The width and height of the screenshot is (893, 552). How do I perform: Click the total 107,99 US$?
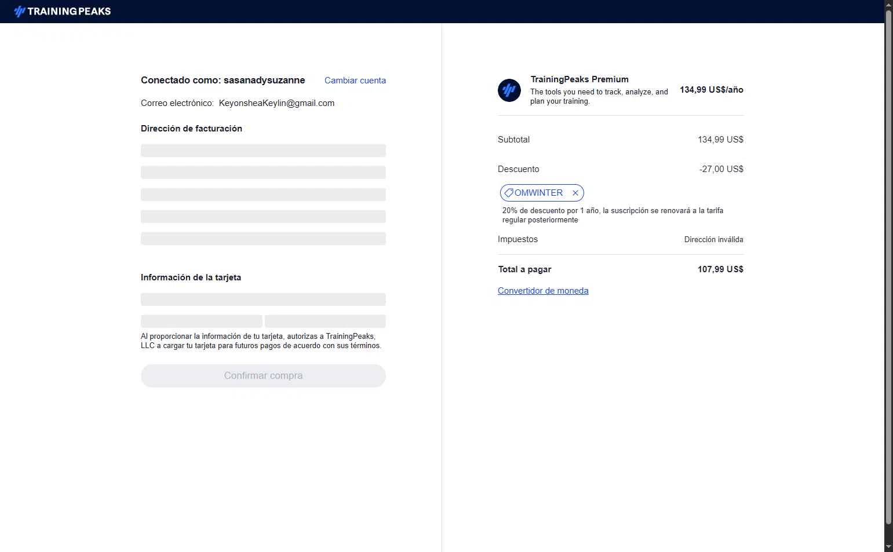(720, 269)
